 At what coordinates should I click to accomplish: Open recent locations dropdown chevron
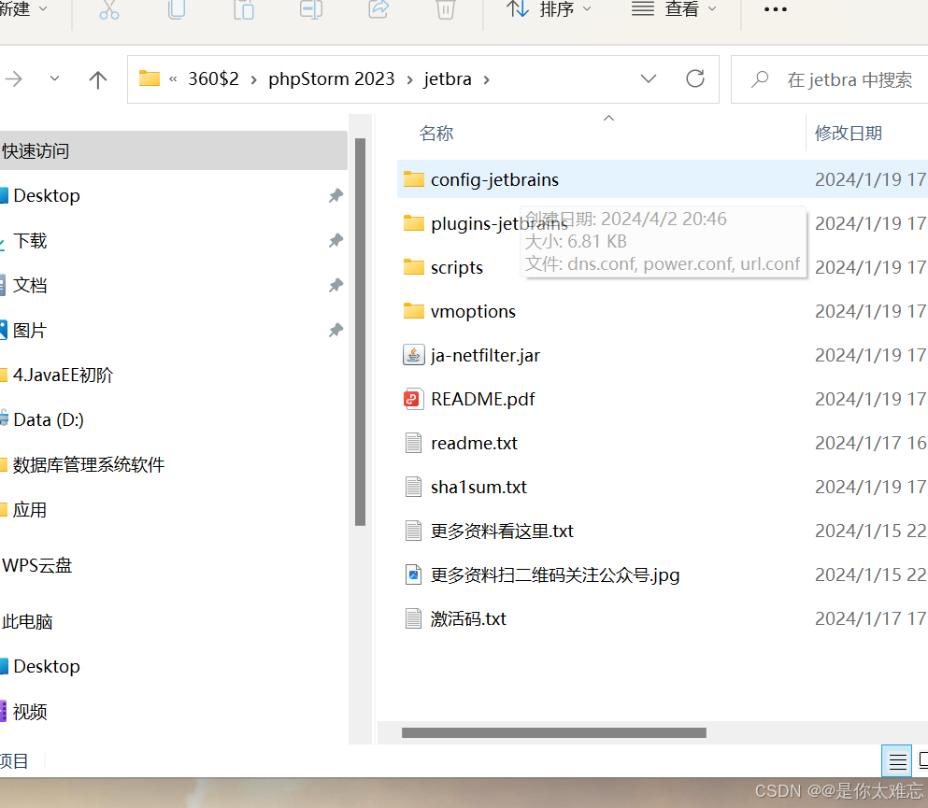tap(54, 78)
